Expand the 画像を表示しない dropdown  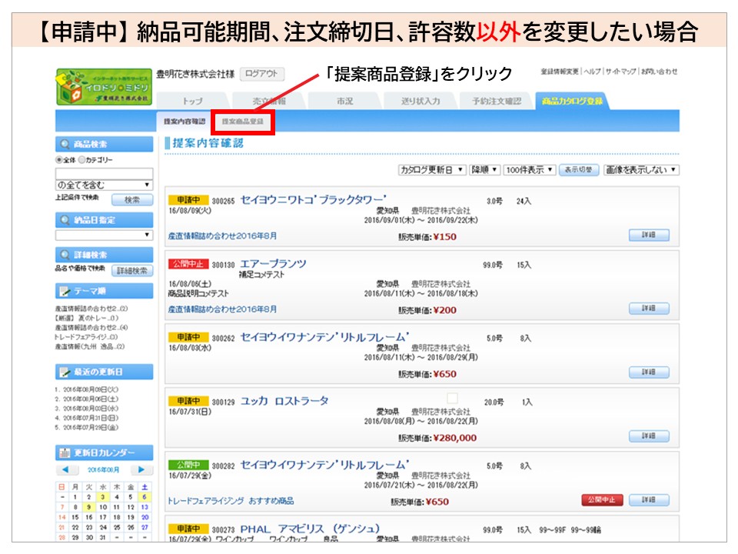pos(641,169)
